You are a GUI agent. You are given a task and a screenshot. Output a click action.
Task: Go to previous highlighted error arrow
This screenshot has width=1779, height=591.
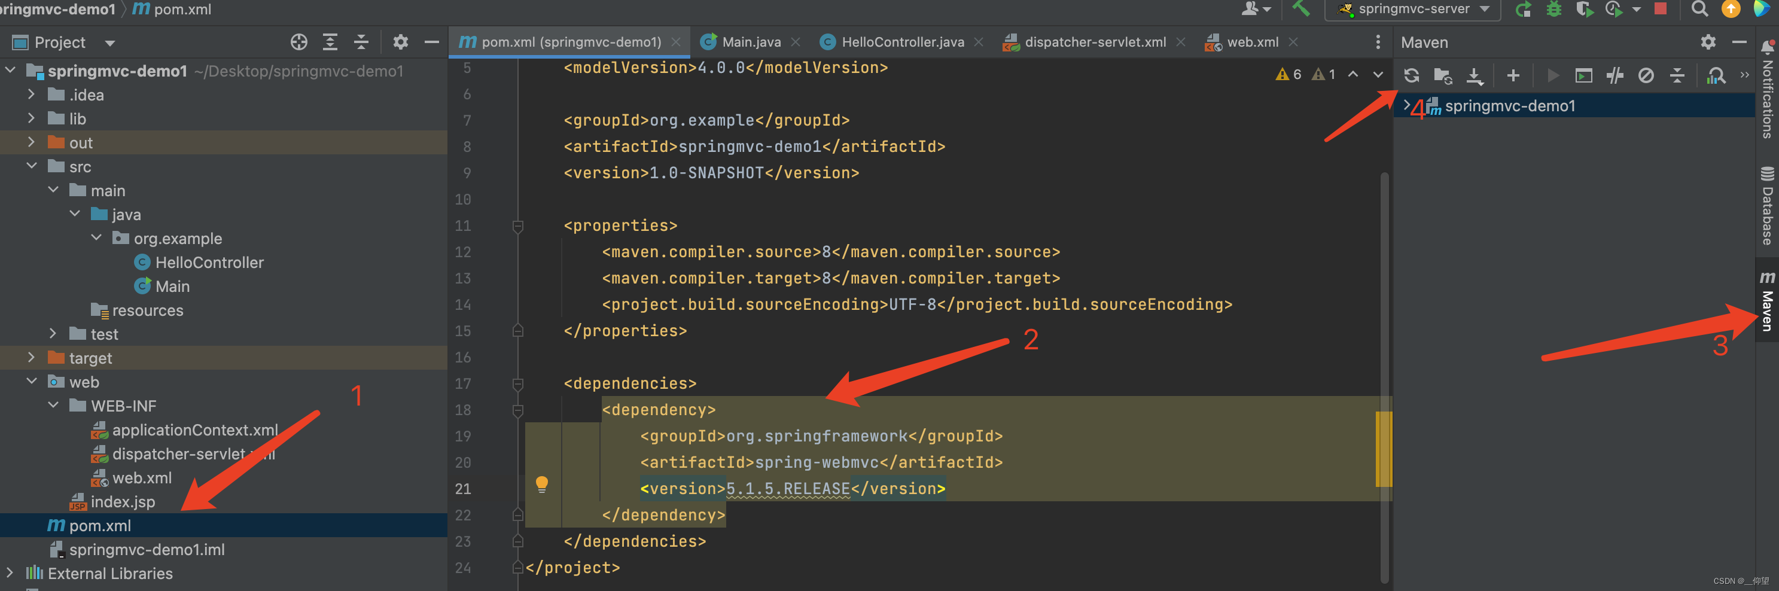[x=1353, y=75]
